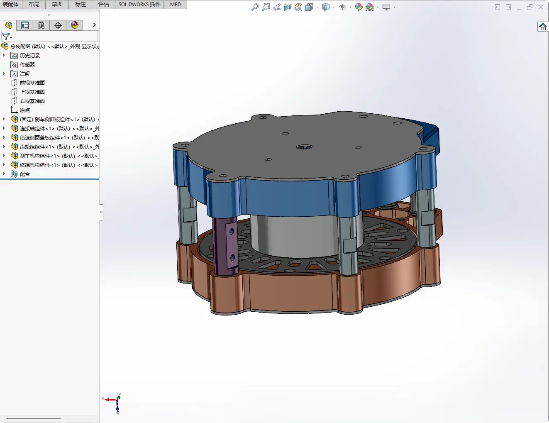Open the View Orientation dropdown arrow
Screen dimensions: 549x423
(x=317, y=7)
